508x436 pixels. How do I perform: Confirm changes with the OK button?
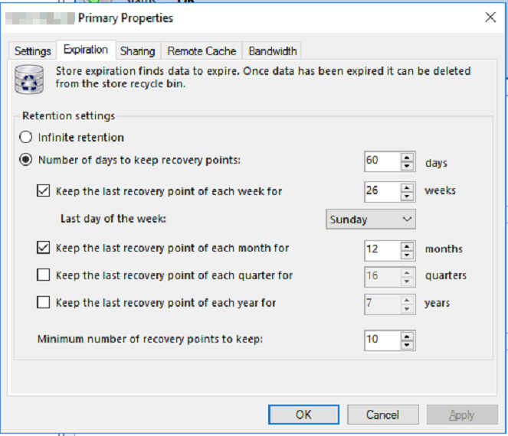click(x=303, y=415)
